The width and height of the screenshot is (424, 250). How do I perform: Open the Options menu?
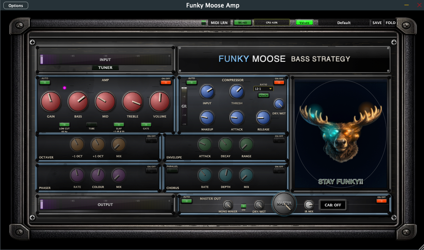tap(15, 5)
